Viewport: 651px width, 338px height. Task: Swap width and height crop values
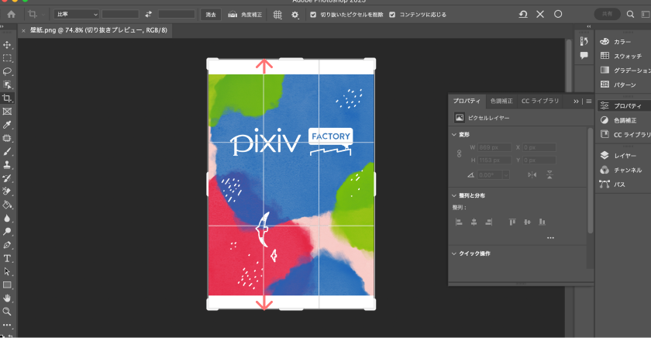click(x=148, y=14)
